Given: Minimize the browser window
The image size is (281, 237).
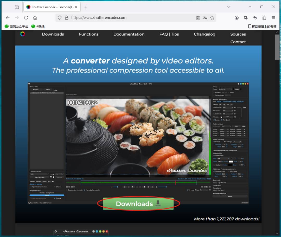Looking at the screenshot, I should pos(250,7).
